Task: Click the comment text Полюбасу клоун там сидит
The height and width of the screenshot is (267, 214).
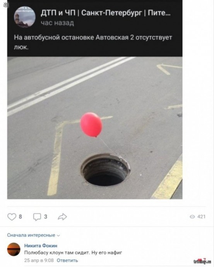Action: tap(73, 253)
